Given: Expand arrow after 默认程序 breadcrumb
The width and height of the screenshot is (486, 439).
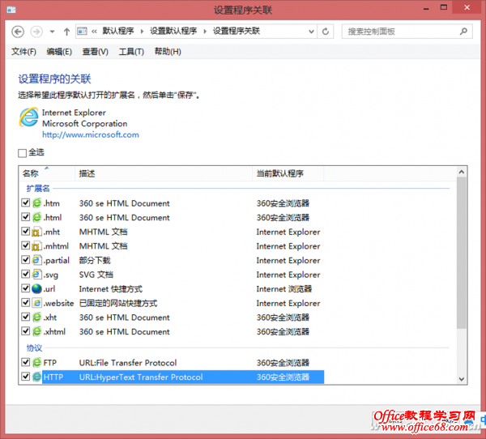Looking at the screenshot, I should [142, 32].
